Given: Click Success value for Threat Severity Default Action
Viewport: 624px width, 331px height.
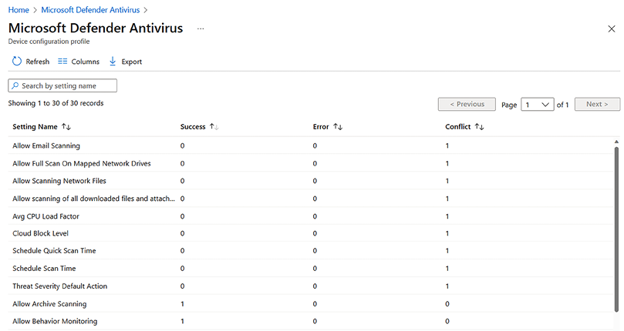Looking at the screenshot, I should click(182, 286).
